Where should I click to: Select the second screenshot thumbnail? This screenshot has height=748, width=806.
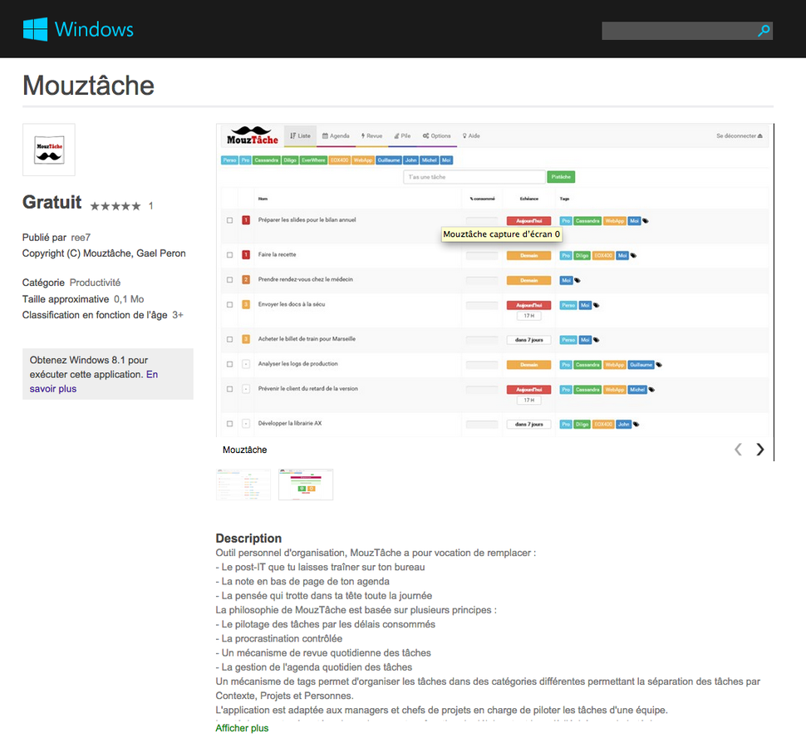tap(306, 485)
